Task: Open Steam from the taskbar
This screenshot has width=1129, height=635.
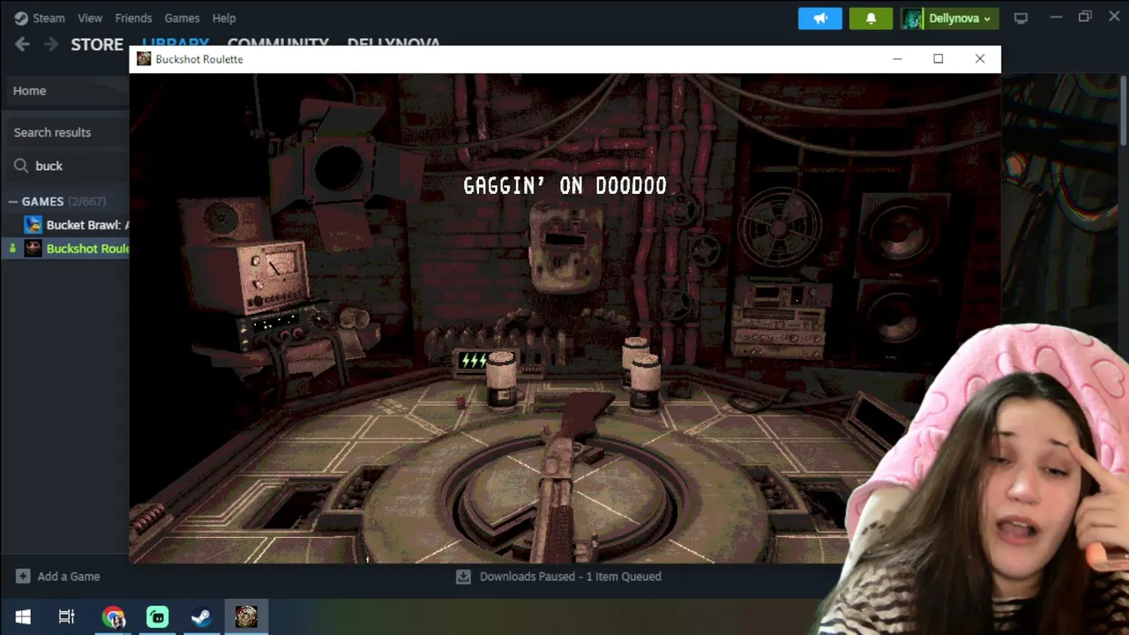Action: [201, 617]
